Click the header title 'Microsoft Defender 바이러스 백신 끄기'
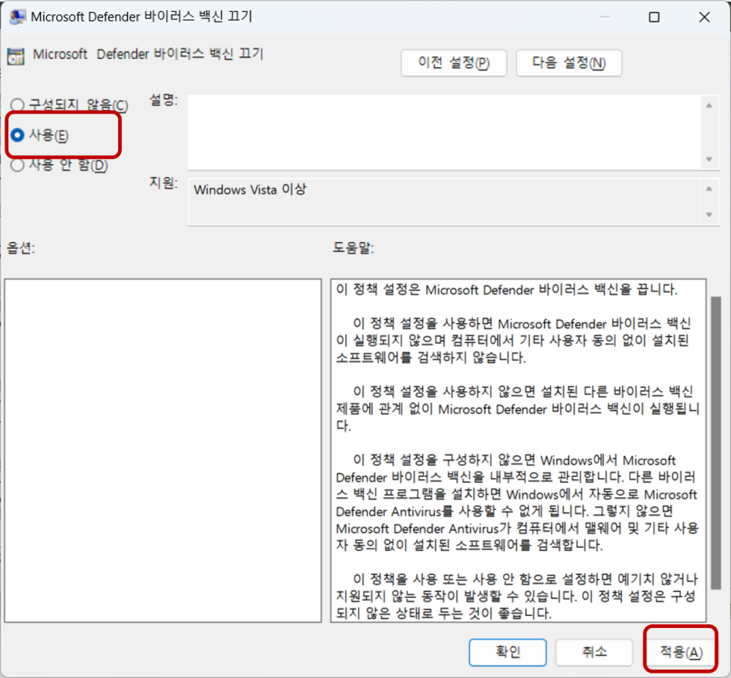Image resolution: width=731 pixels, height=678 pixels. click(148, 54)
